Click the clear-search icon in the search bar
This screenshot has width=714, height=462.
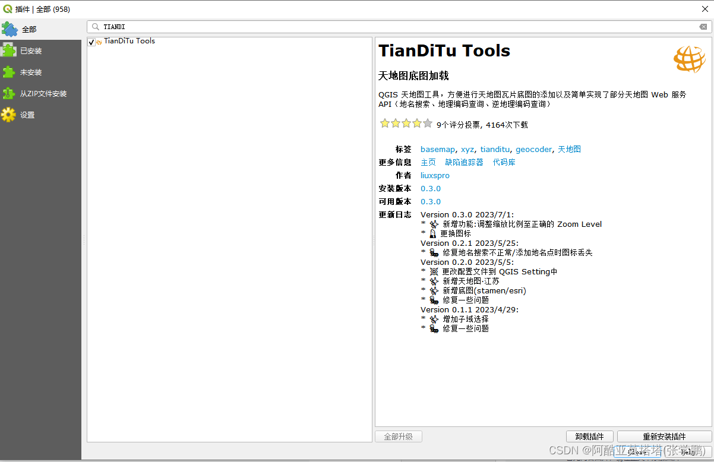coord(703,26)
